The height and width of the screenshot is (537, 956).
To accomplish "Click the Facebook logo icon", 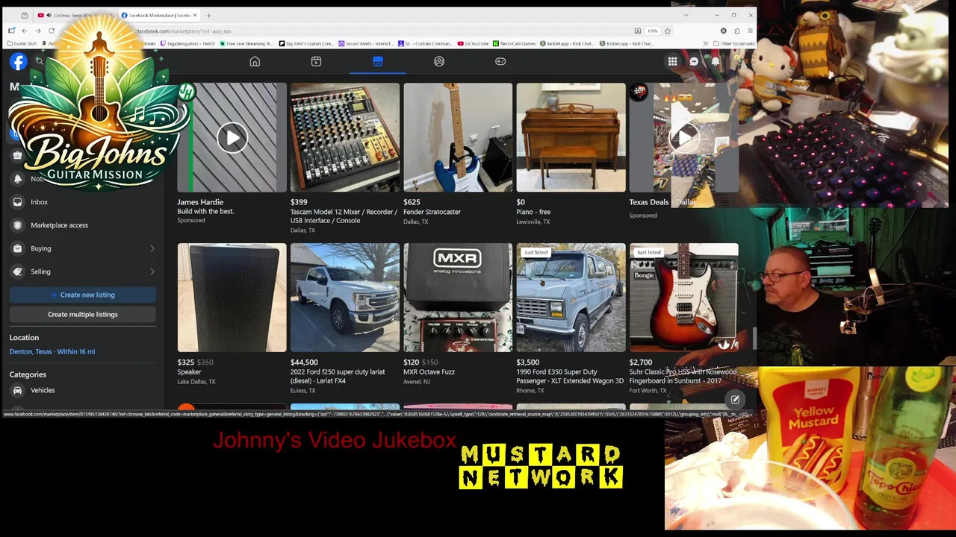I will click(x=18, y=62).
